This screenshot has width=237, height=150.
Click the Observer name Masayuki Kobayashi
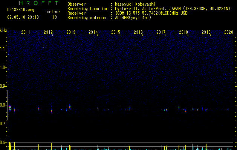point(135,4)
